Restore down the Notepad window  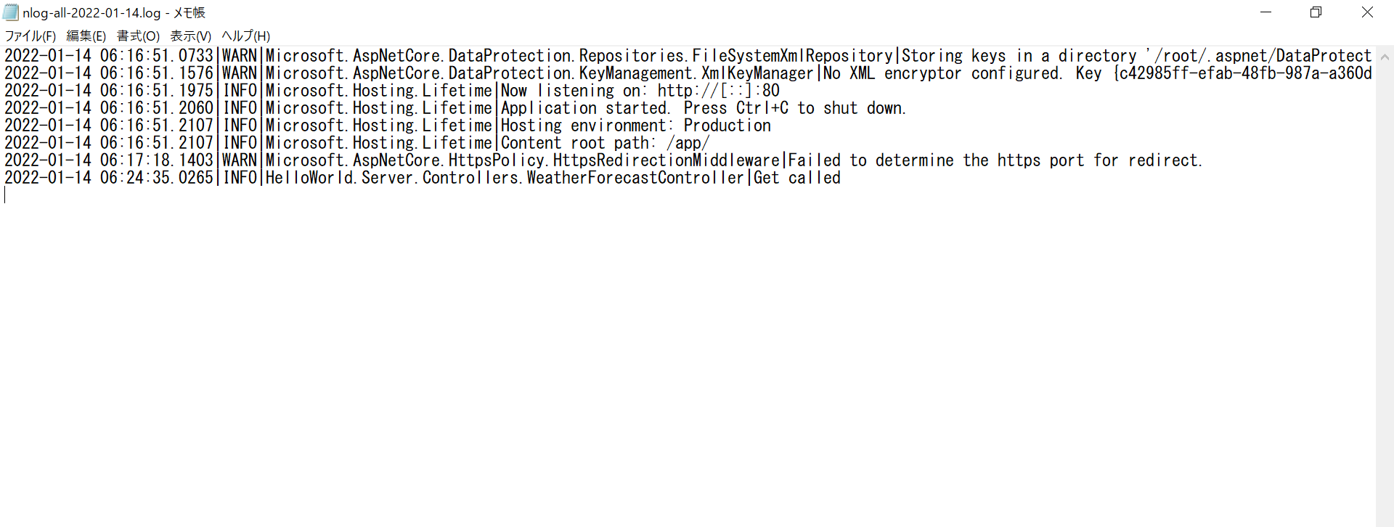(x=1316, y=12)
